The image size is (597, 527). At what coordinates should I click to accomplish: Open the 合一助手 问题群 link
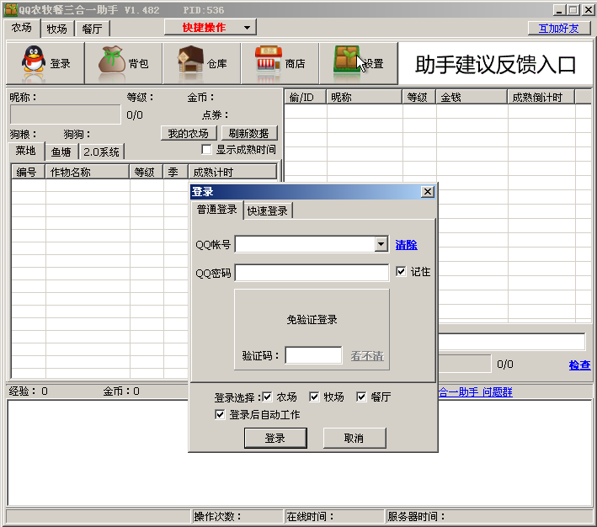click(x=475, y=391)
